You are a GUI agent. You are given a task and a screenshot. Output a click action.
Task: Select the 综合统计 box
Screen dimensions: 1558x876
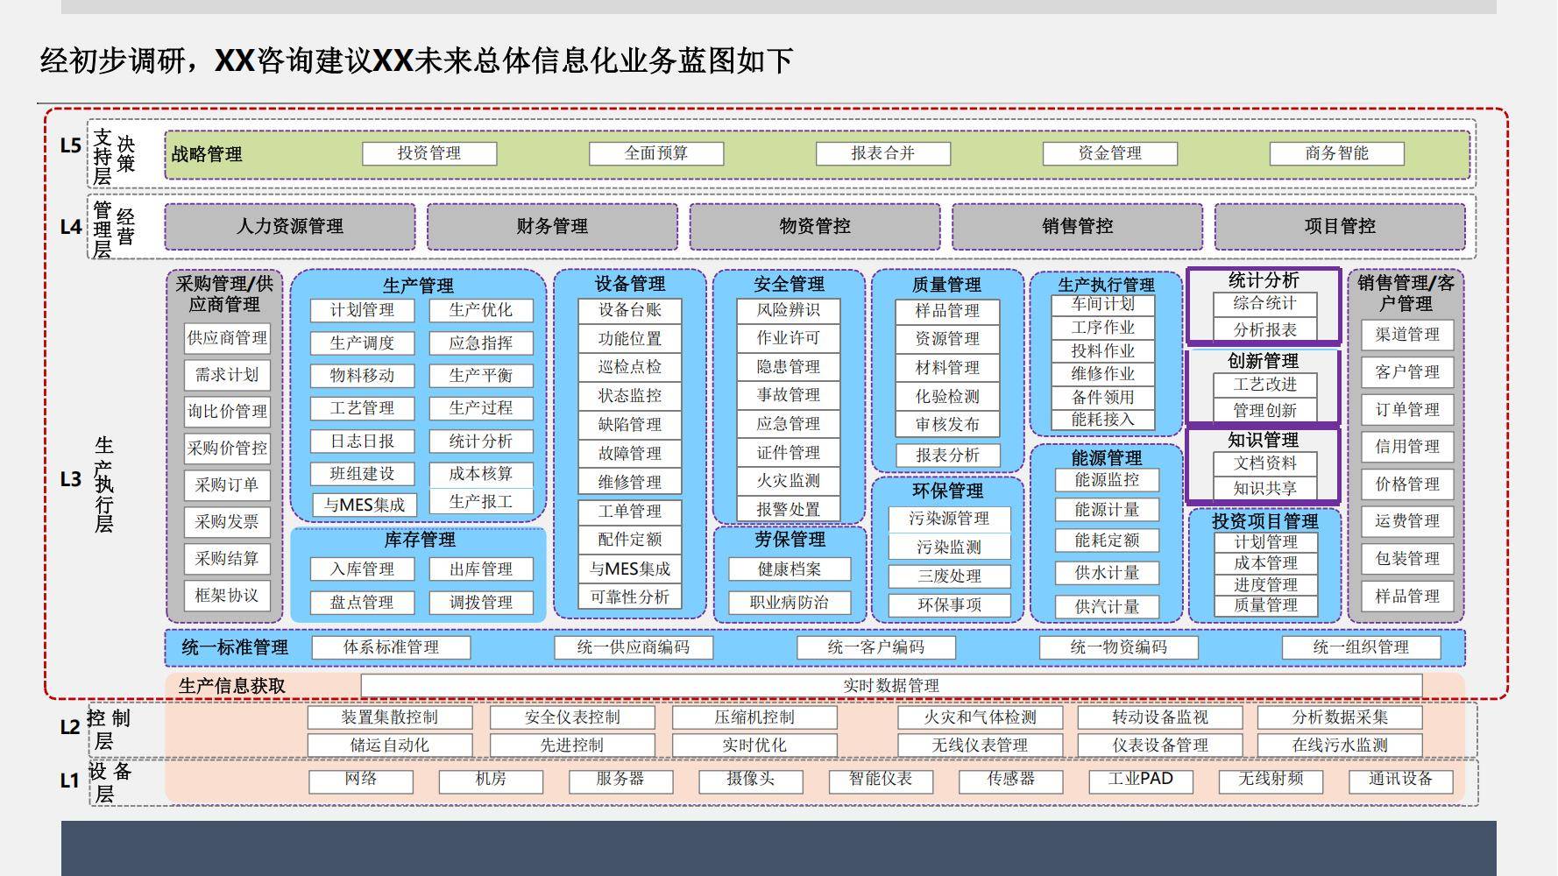(1264, 304)
